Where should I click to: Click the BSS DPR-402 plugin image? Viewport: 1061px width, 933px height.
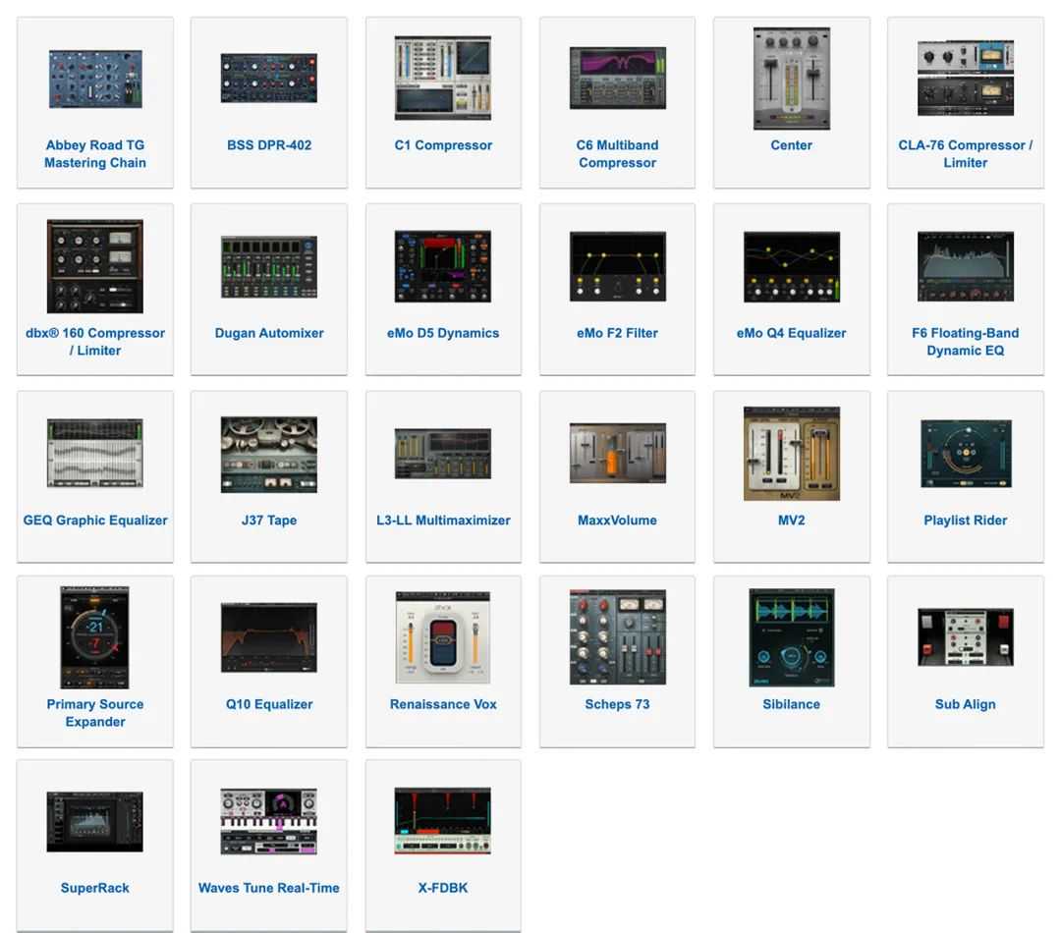[x=269, y=80]
